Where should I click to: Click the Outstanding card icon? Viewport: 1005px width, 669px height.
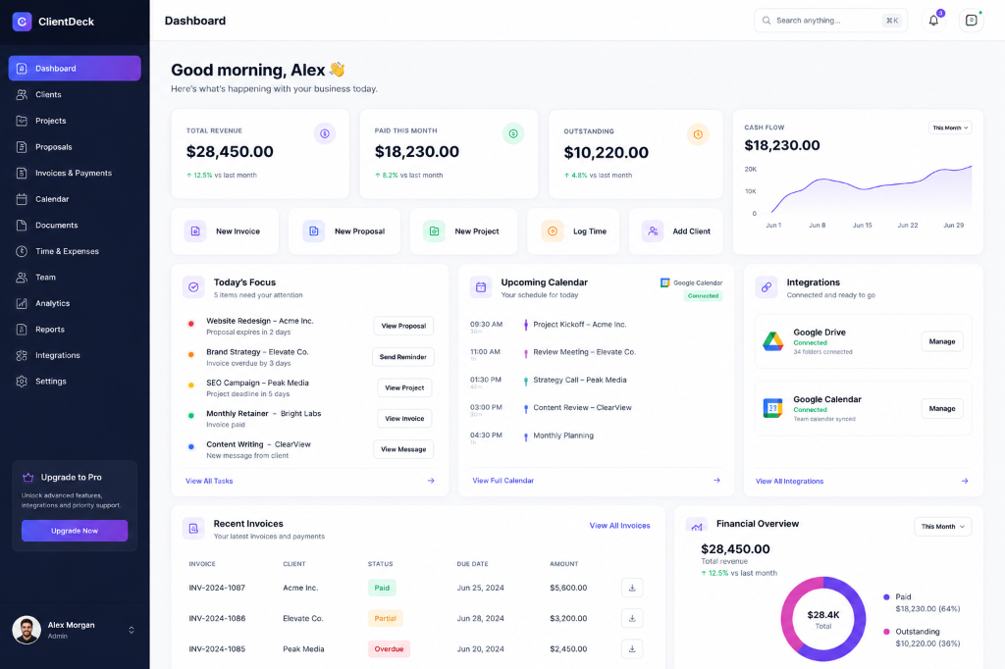click(698, 134)
